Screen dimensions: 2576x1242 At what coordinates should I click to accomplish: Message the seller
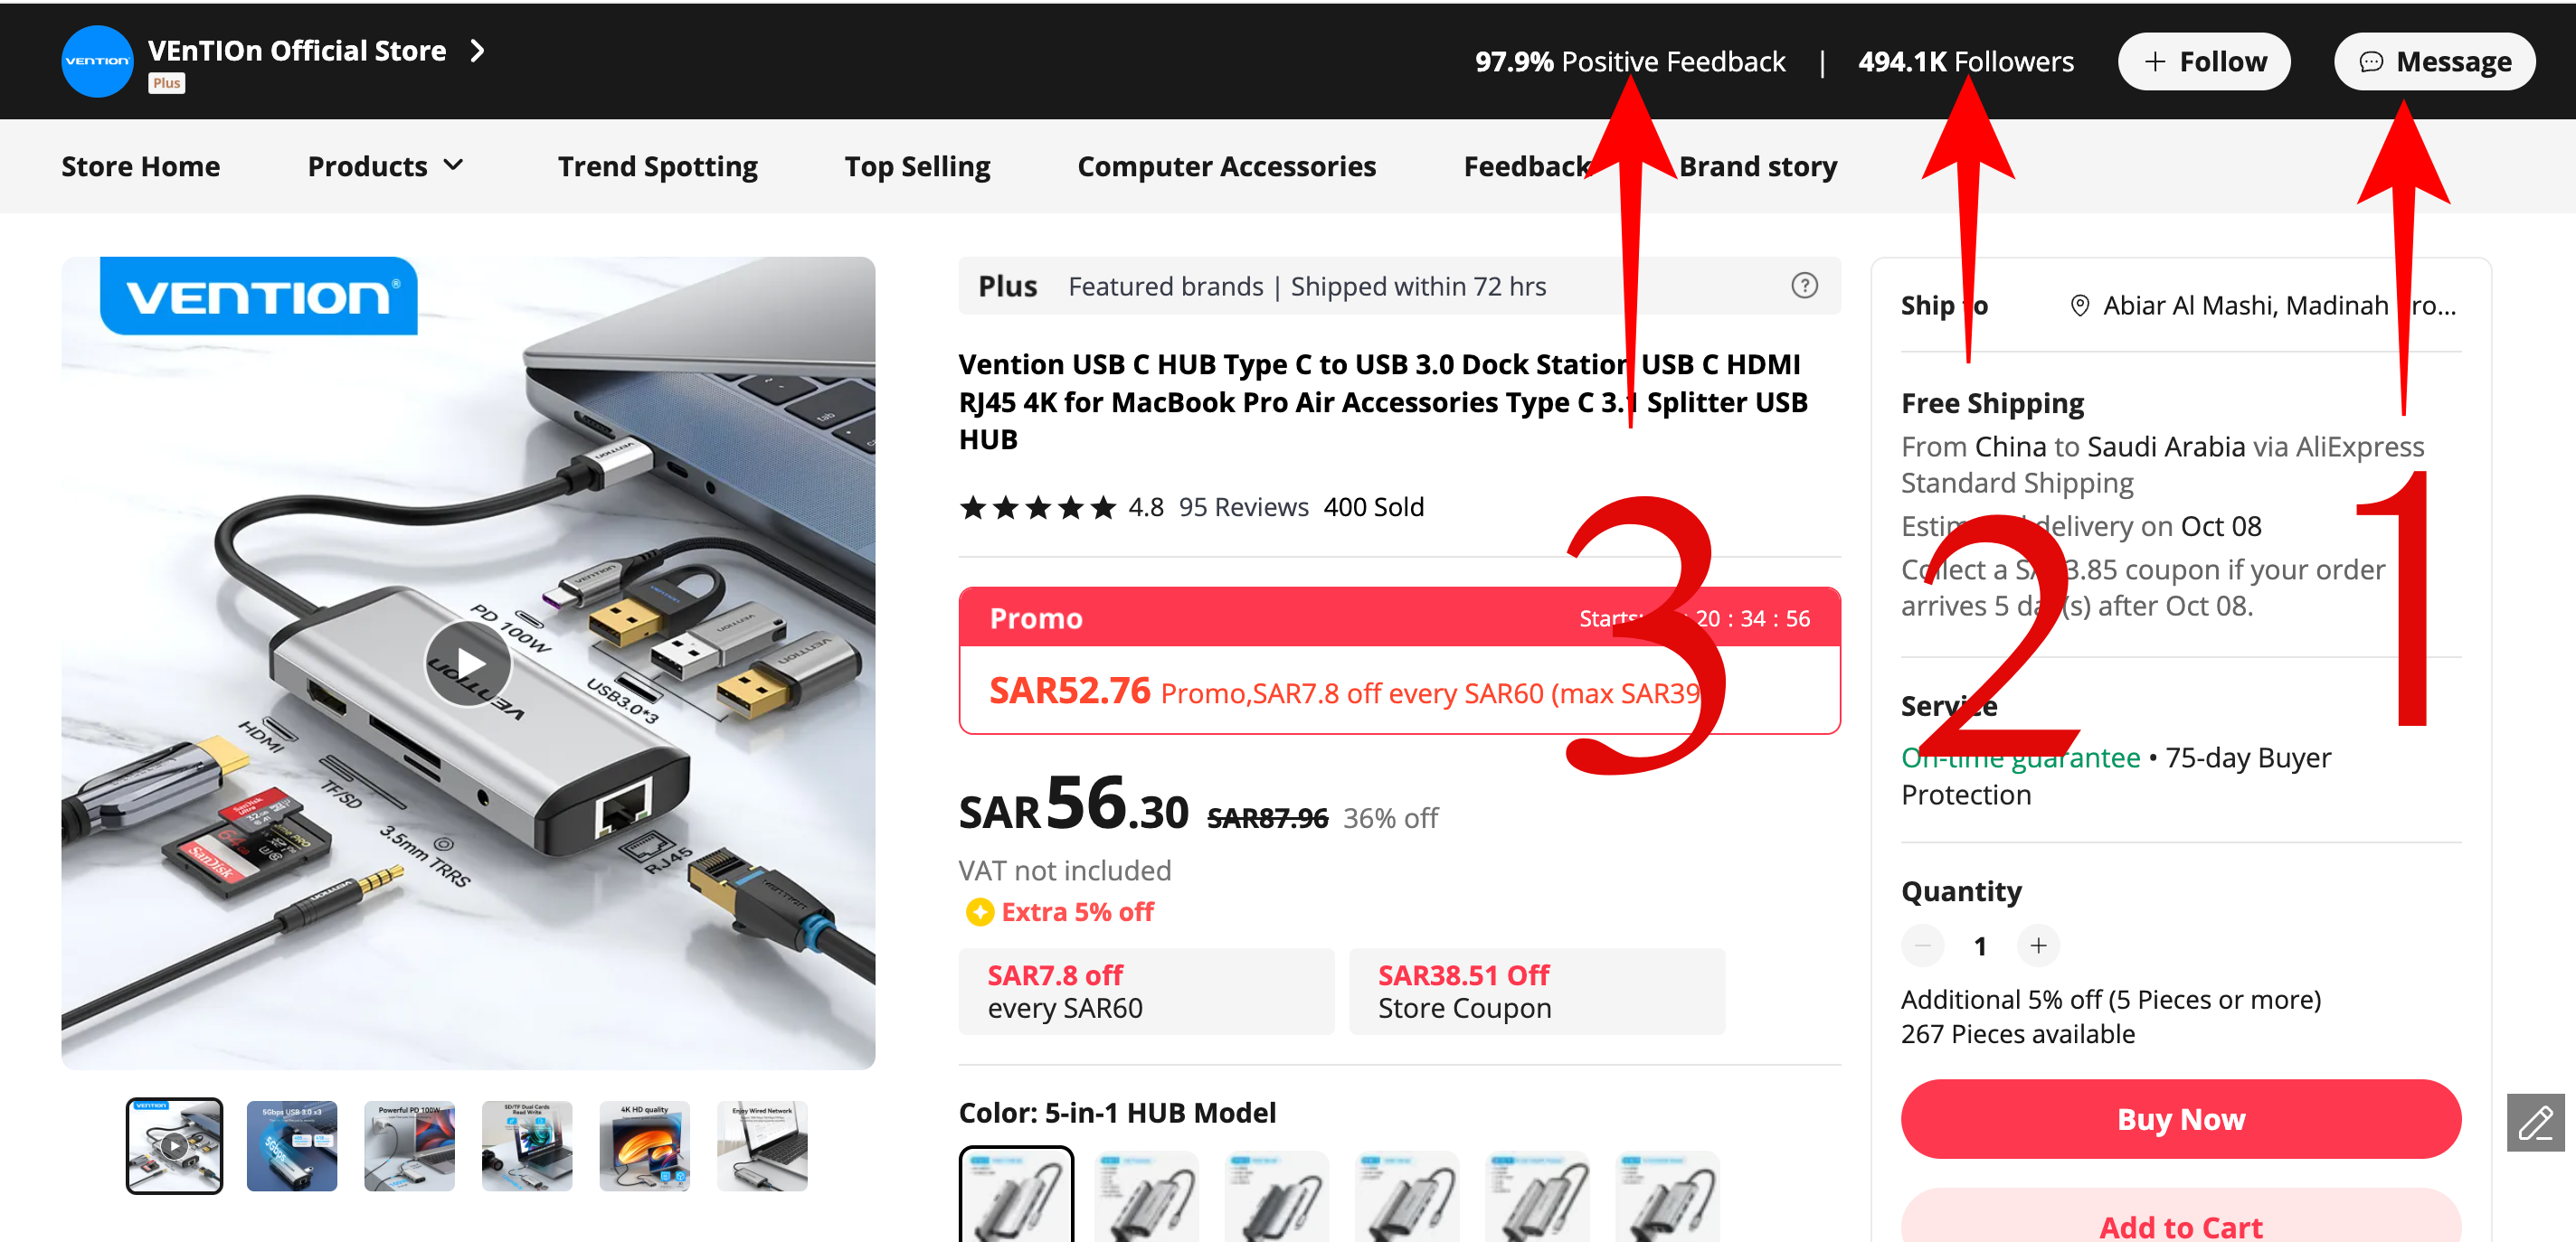2434,62
